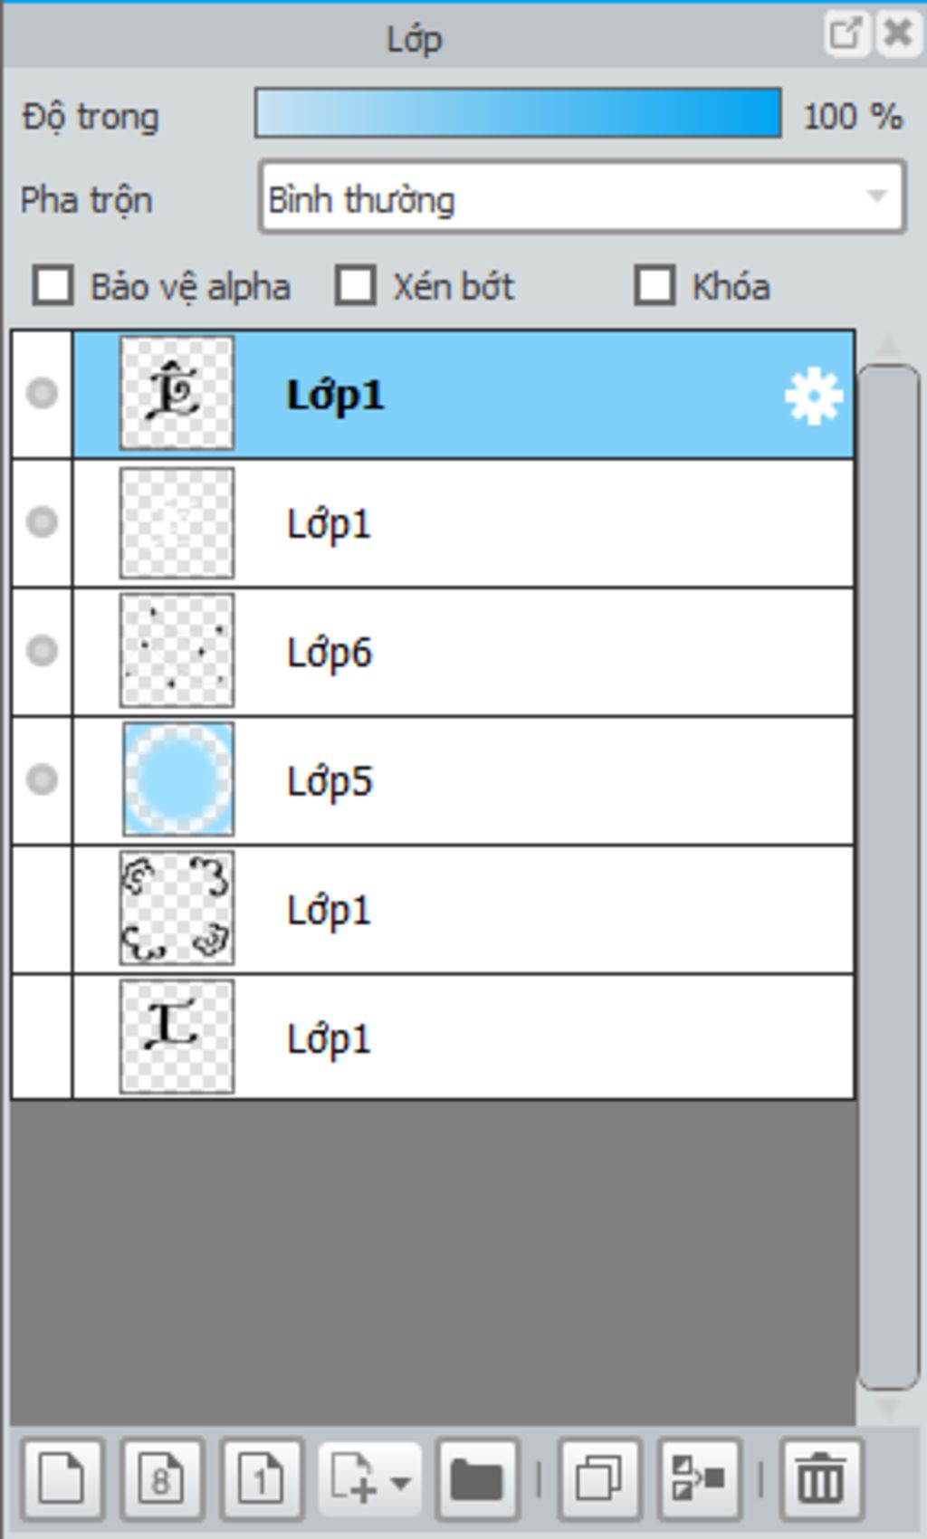
Task: Hide the Lớp6 layer visibility dot
Action: click(42, 651)
